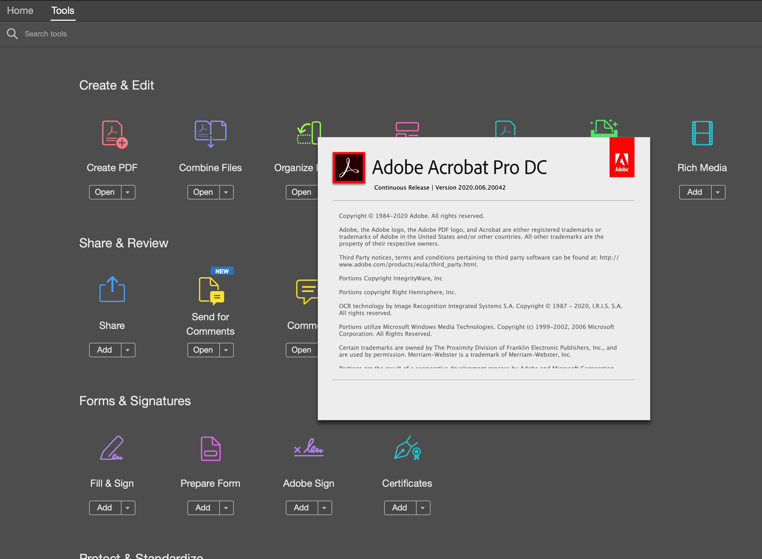Click the Rich Media film icon
Viewport: 762px width, 559px height.
pyautogui.click(x=702, y=133)
